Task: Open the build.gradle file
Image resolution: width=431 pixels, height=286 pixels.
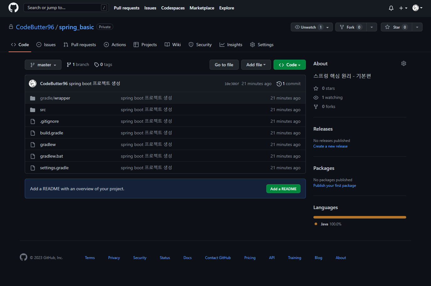Action: point(52,133)
